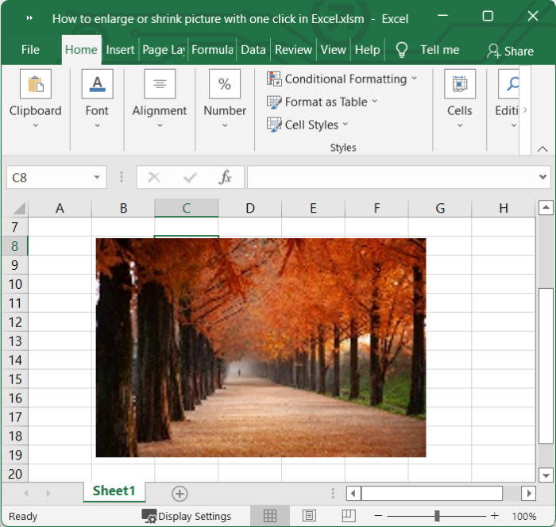
Task: Click the Font group icon
Action: pyautogui.click(x=97, y=84)
